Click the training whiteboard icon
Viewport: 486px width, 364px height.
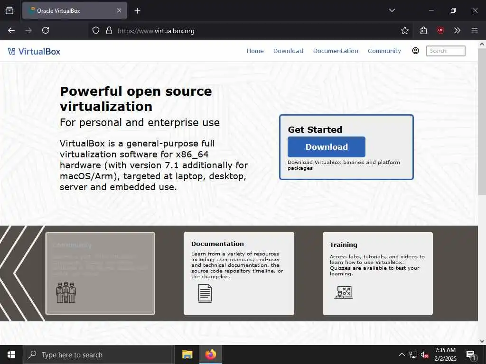[x=344, y=292]
